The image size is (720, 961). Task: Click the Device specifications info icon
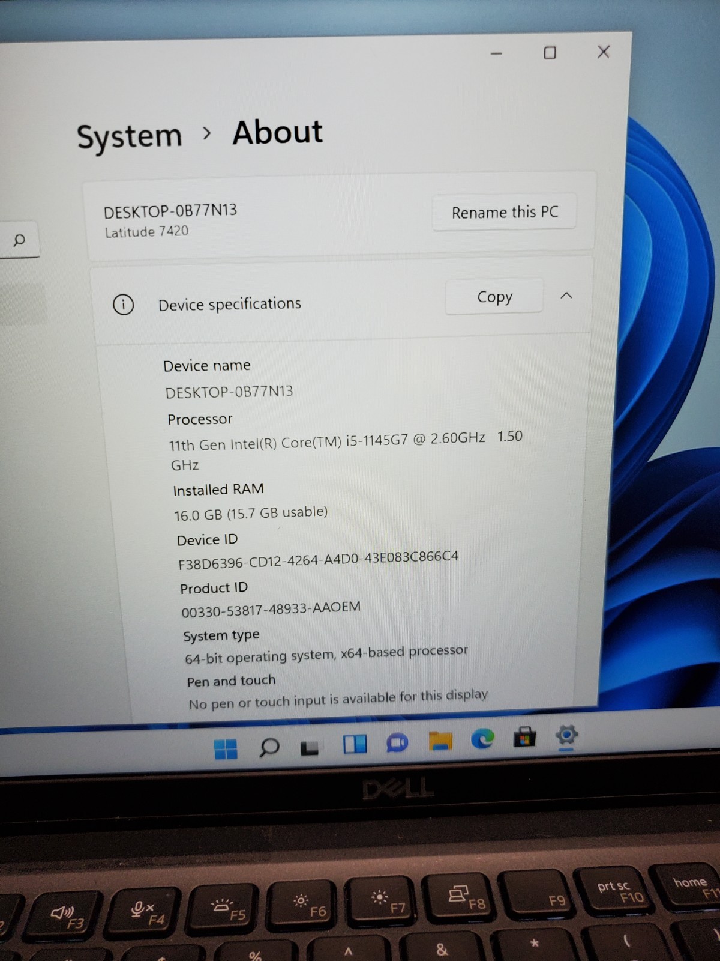click(x=124, y=305)
